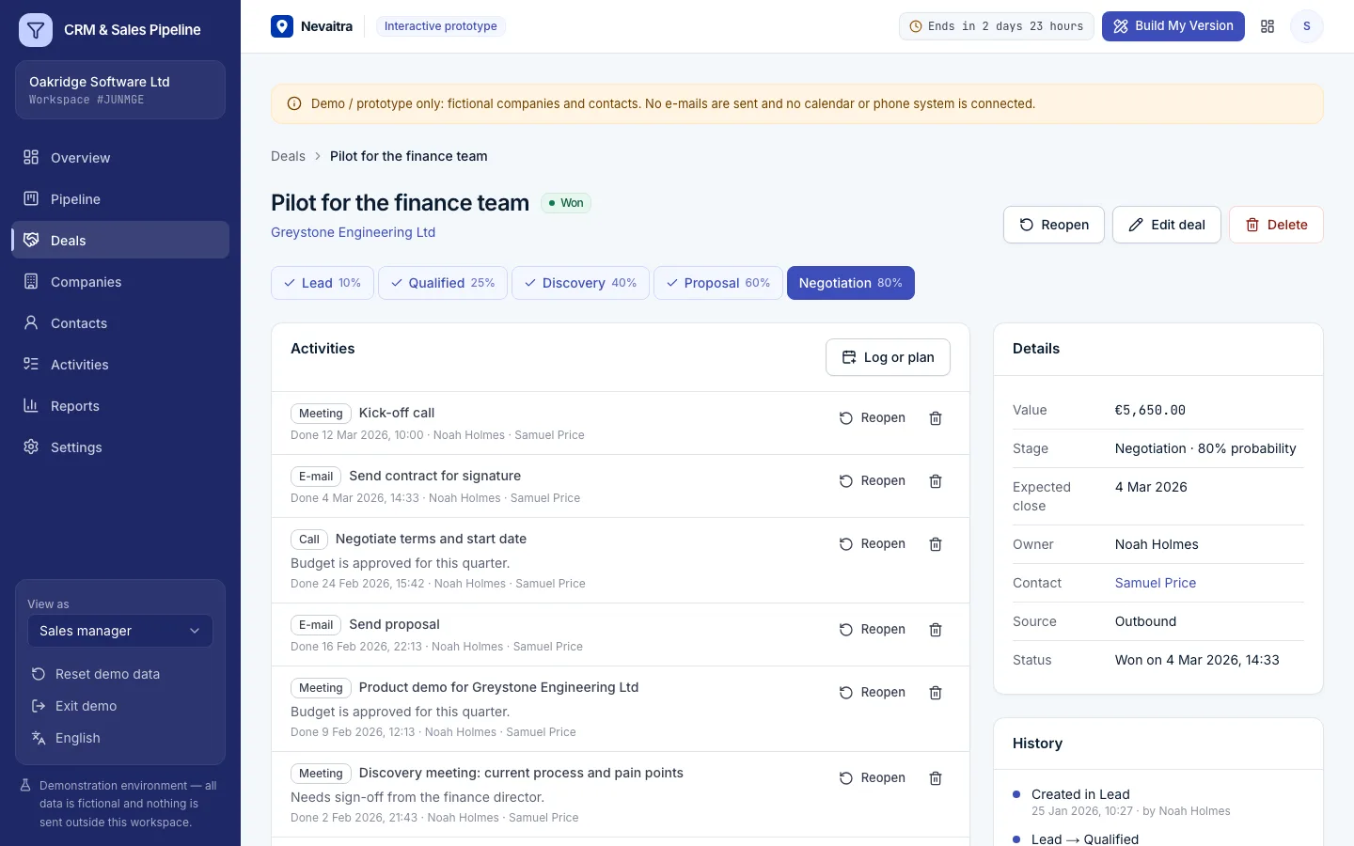Viewport: 1354px width, 846px height.
Task: Click the Edit deal button
Action: [x=1167, y=225]
